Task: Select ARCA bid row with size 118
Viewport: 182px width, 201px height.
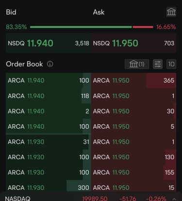Action: tap(49, 96)
